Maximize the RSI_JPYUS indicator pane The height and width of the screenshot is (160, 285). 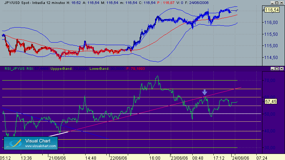(x=277, y=68)
